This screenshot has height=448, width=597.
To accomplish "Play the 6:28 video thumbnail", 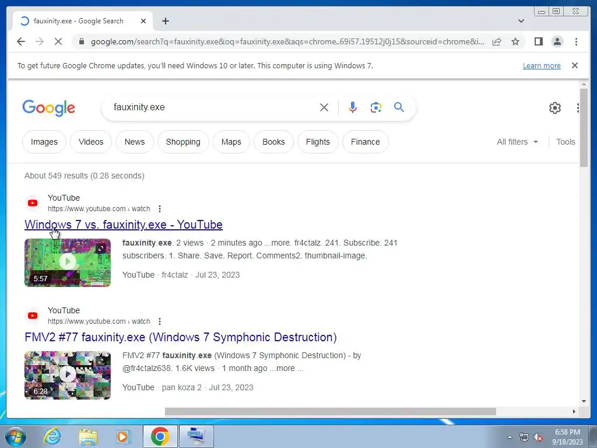I will click(x=68, y=375).
